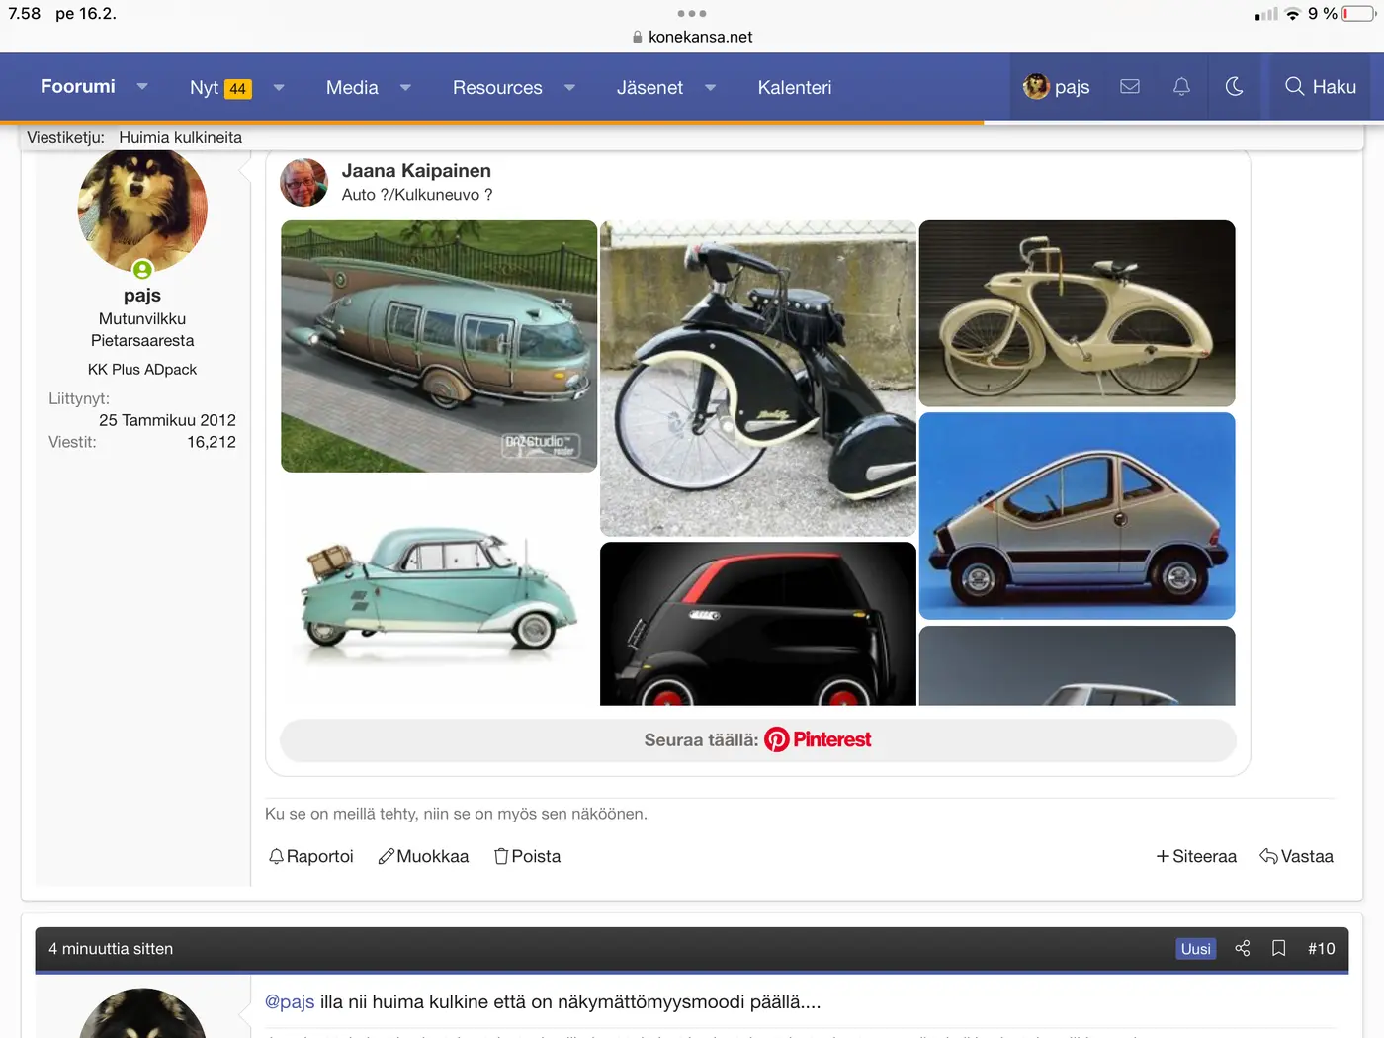Open the Nyt menu item
Screen dimensions: 1384x1038
coord(204,88)
